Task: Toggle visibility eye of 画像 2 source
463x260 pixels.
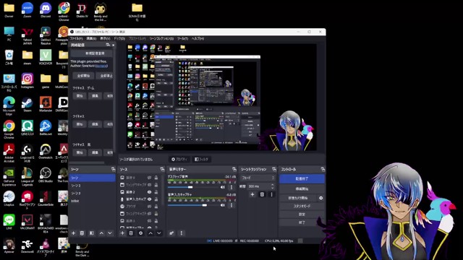Action: pyautogui.click(x=150, y=192)
